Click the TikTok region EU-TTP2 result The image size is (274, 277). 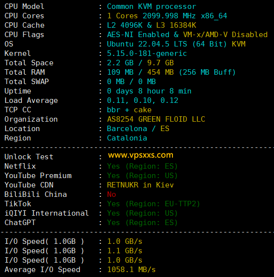tap(154, 204)
